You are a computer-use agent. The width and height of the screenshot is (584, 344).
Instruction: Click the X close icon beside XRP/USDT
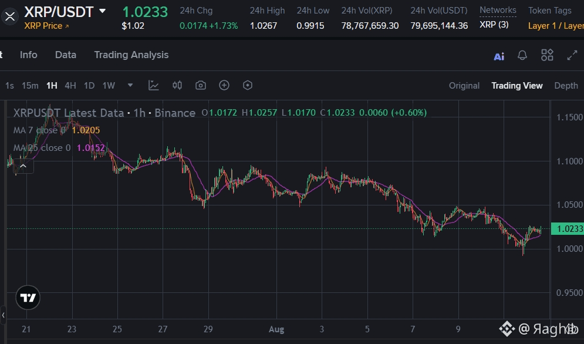9,16
